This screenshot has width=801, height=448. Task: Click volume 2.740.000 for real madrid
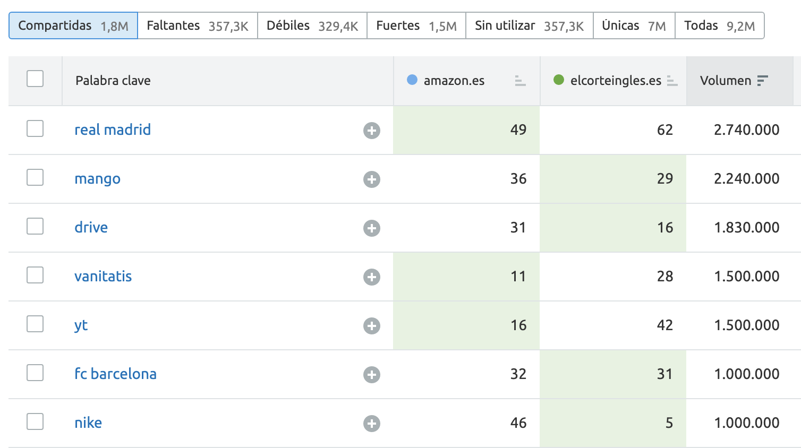747,130
